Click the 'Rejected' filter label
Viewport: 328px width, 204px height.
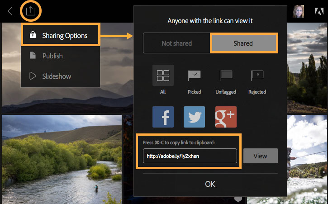point(257,92)
